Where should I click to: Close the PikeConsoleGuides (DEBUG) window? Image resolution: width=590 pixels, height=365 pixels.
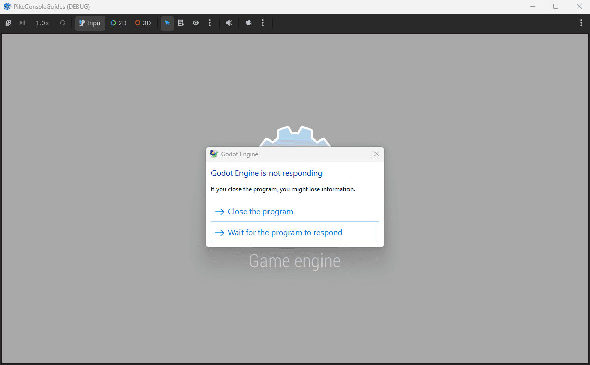tap(579, 7)
